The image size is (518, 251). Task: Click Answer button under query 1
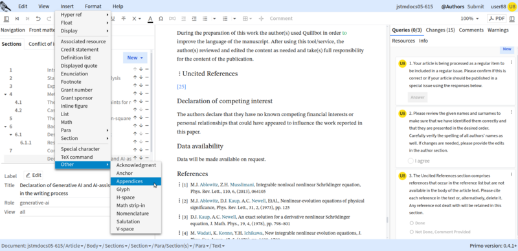pos(418,97)
